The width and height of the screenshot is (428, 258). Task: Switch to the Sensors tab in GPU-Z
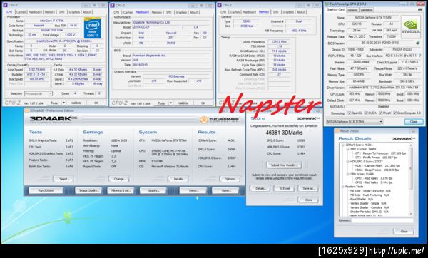click(x=352, y=10)
